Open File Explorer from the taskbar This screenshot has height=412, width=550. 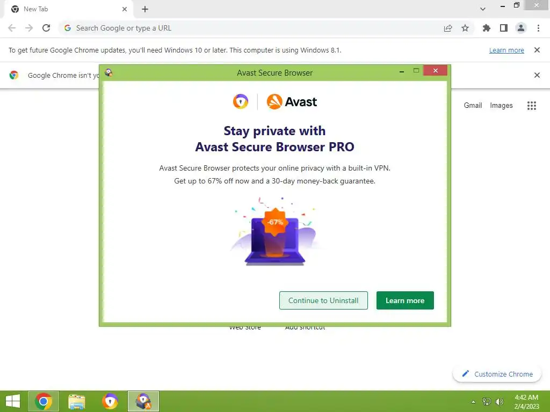pos(76,401)
